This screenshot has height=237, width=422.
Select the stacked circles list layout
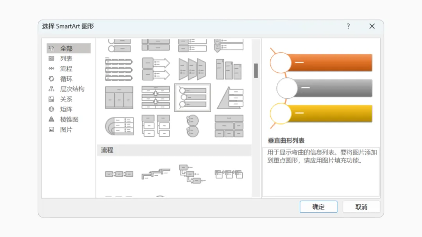point(192,126)
